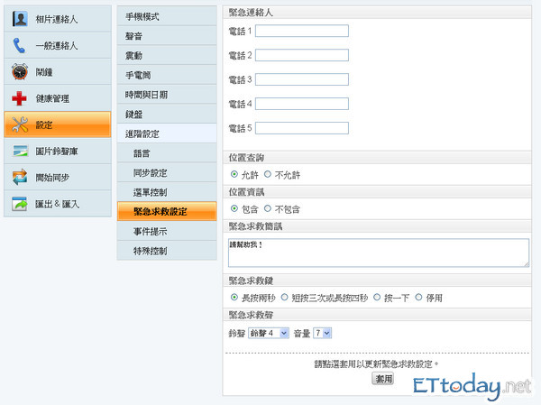The image size is (541, 405).
Task: Select 不允許 for 位置查詢
Action: 267,174
